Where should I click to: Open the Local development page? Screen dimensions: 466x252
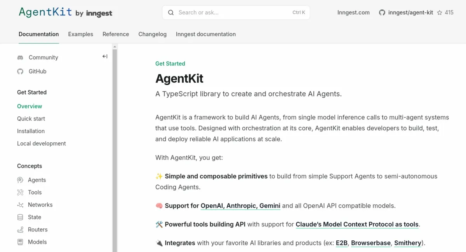tap(42, 143)
